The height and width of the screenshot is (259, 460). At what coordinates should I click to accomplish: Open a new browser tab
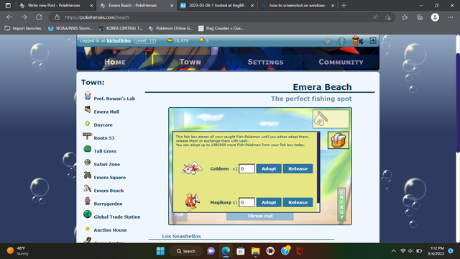(x=344, y=6)
